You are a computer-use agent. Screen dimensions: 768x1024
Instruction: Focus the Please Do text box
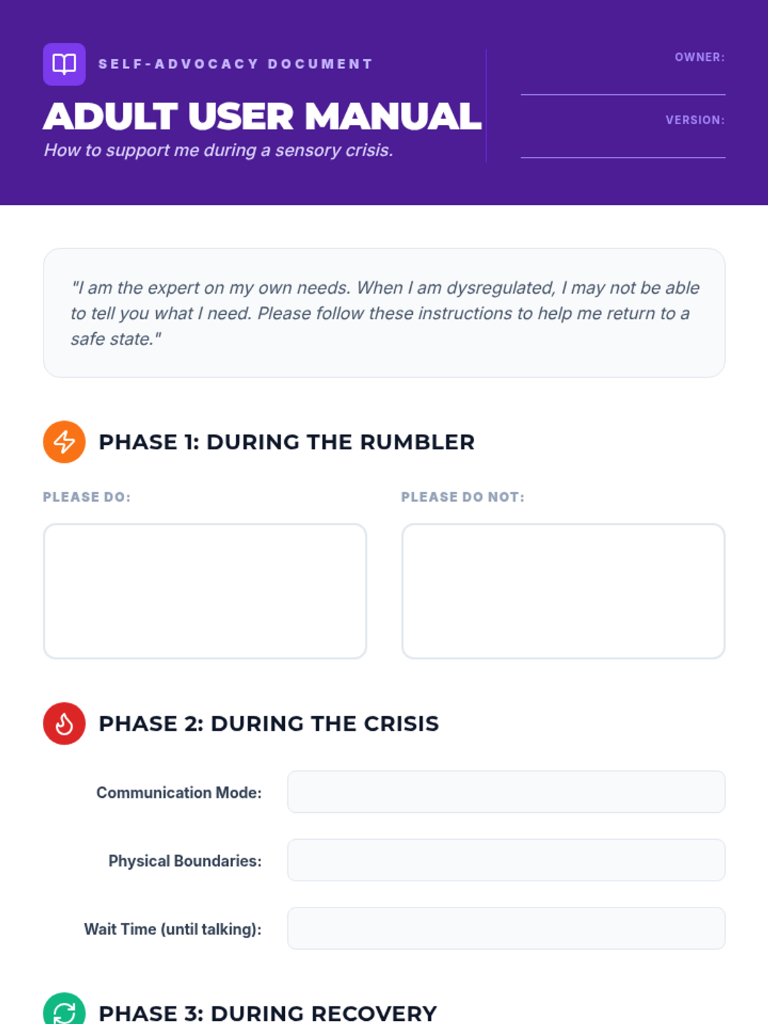tap(205, 591)
